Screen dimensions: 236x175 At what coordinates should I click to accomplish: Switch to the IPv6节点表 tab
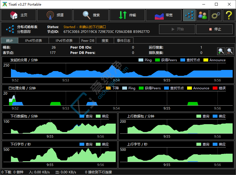[x=64, y=41]
